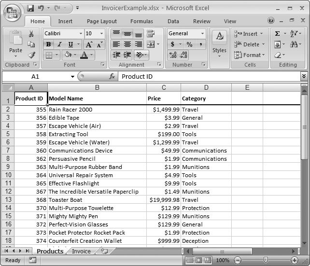Click the vertical scrollbar thumb

pyautogui.click(x=304, y=127)
